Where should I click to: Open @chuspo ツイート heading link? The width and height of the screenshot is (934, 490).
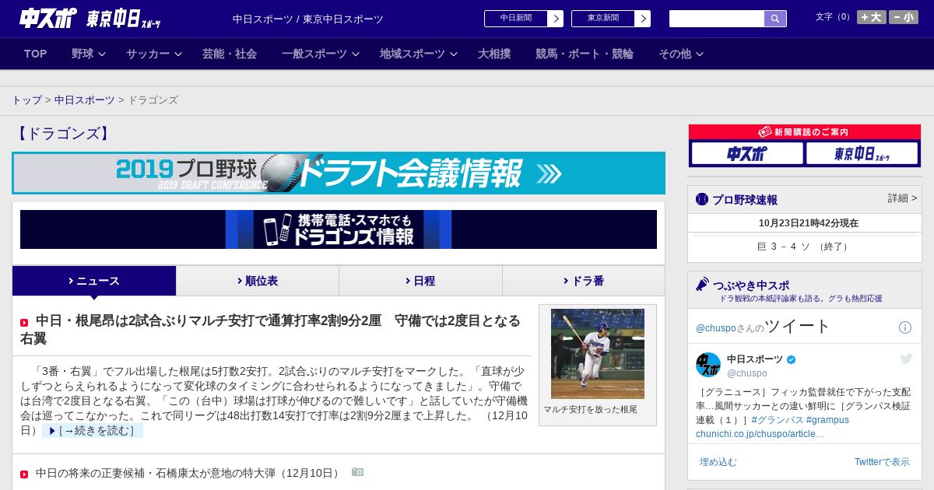coord(763,327)
